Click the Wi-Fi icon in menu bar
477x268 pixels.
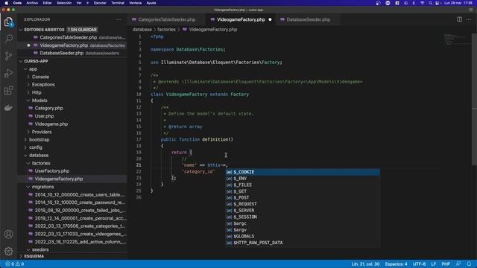coord(423,3)
